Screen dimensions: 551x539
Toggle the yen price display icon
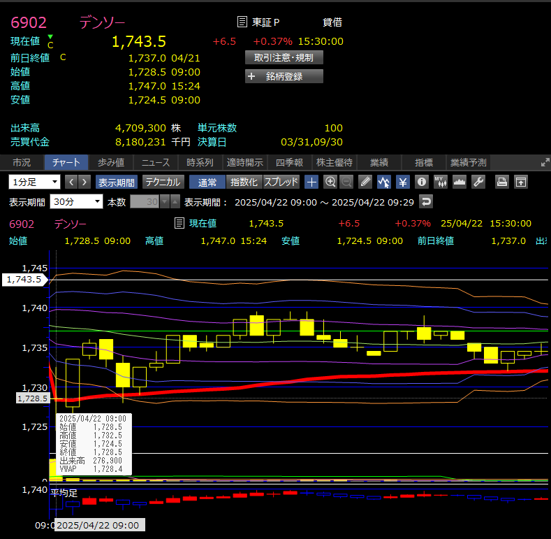click(403, 182)
